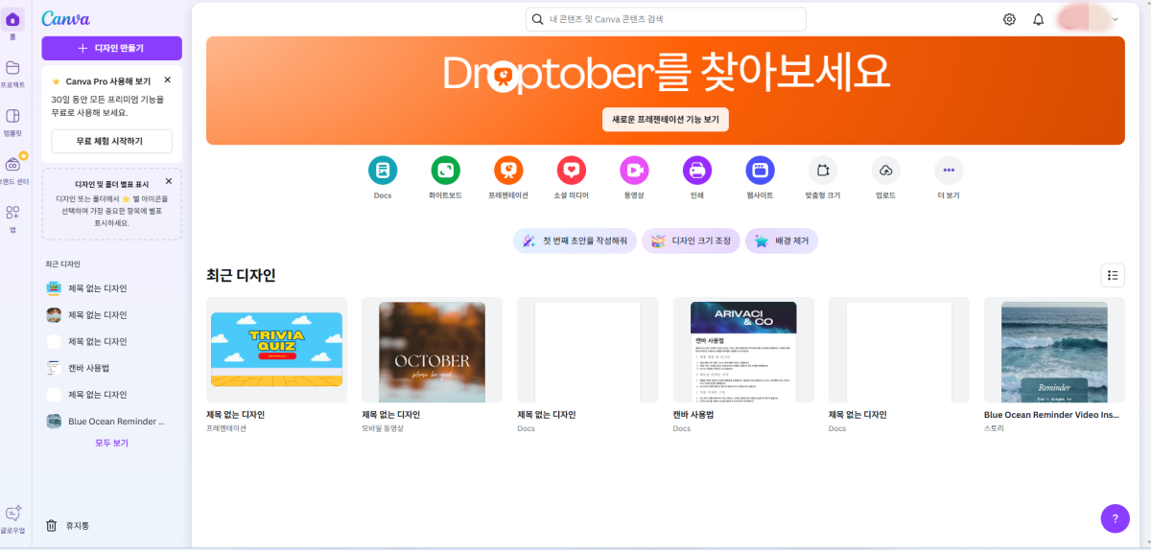Click 무료 체험 시작하기 button

(111, 141)
